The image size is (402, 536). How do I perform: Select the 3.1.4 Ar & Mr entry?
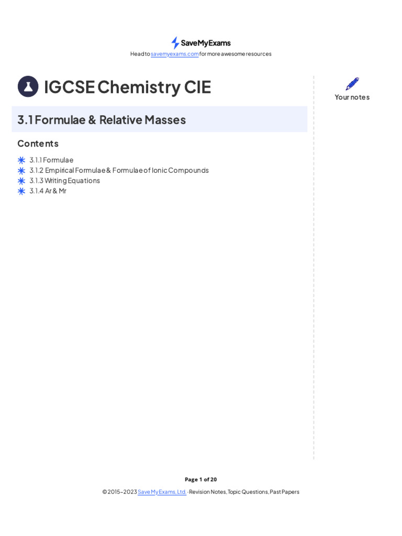coord(48,191)
